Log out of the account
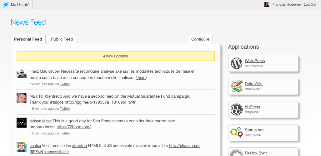The width and height of the screenshot is (321, 156). point(310,4)
